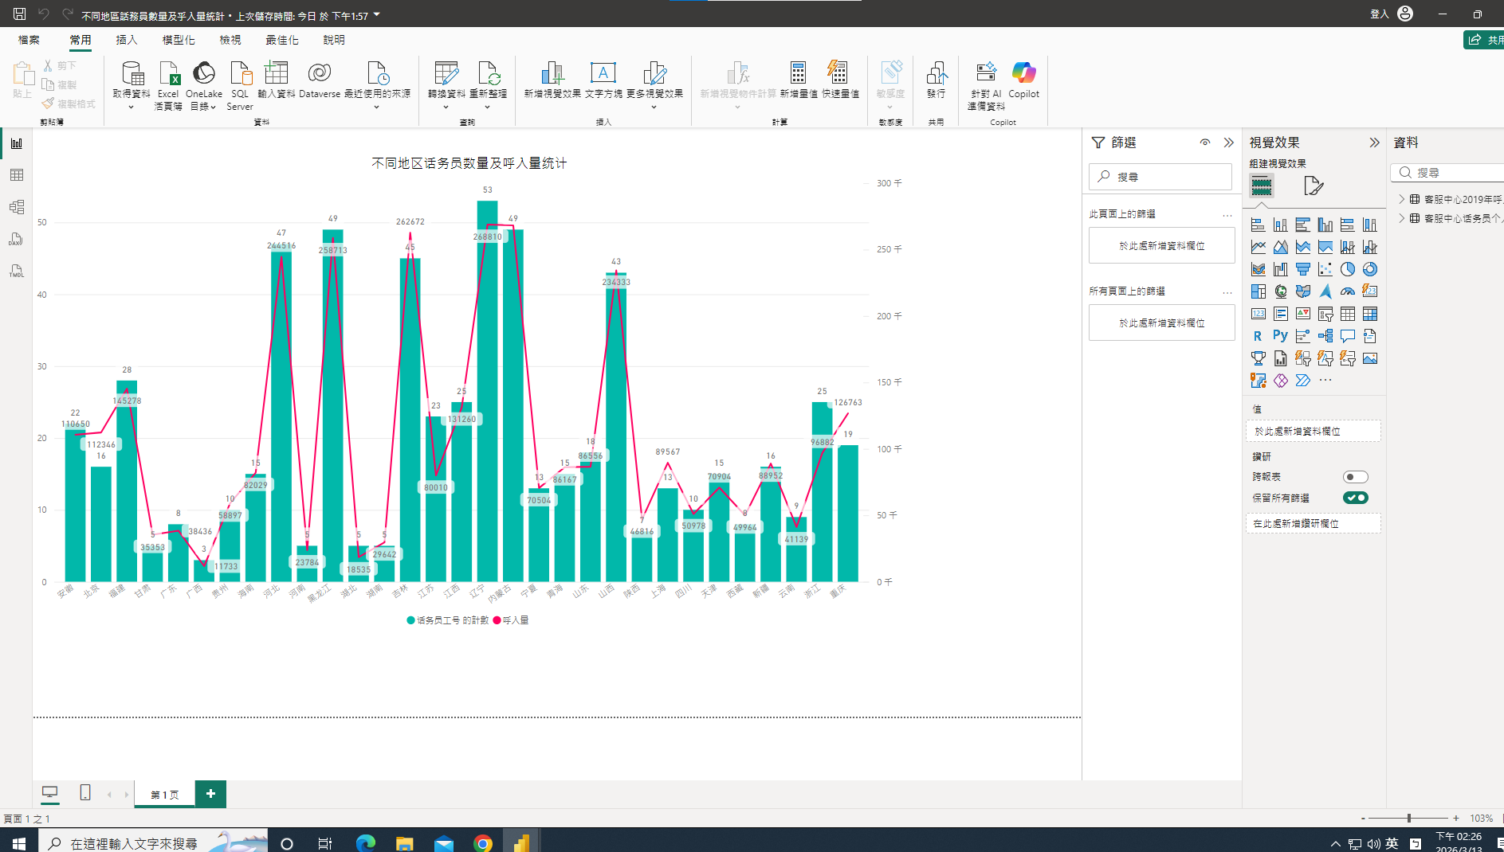This screenshot has width=1504, height=852.
Task: Switch to the 插入 ribbon tab
Action: (x=126, y=39)
